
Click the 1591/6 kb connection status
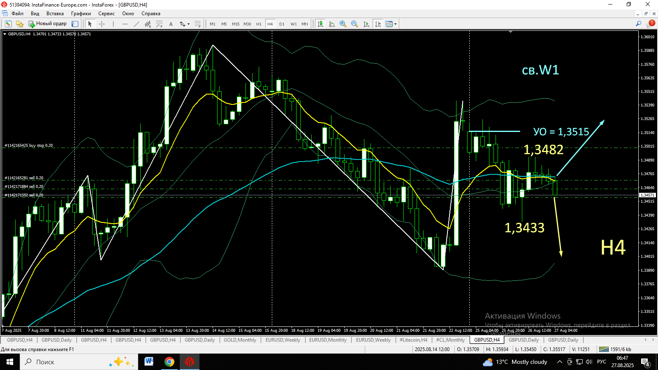coord(616,349)
